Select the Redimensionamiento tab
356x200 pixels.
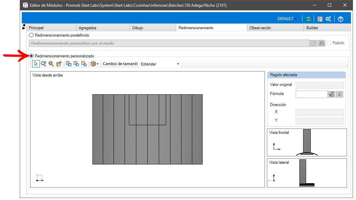211,28
